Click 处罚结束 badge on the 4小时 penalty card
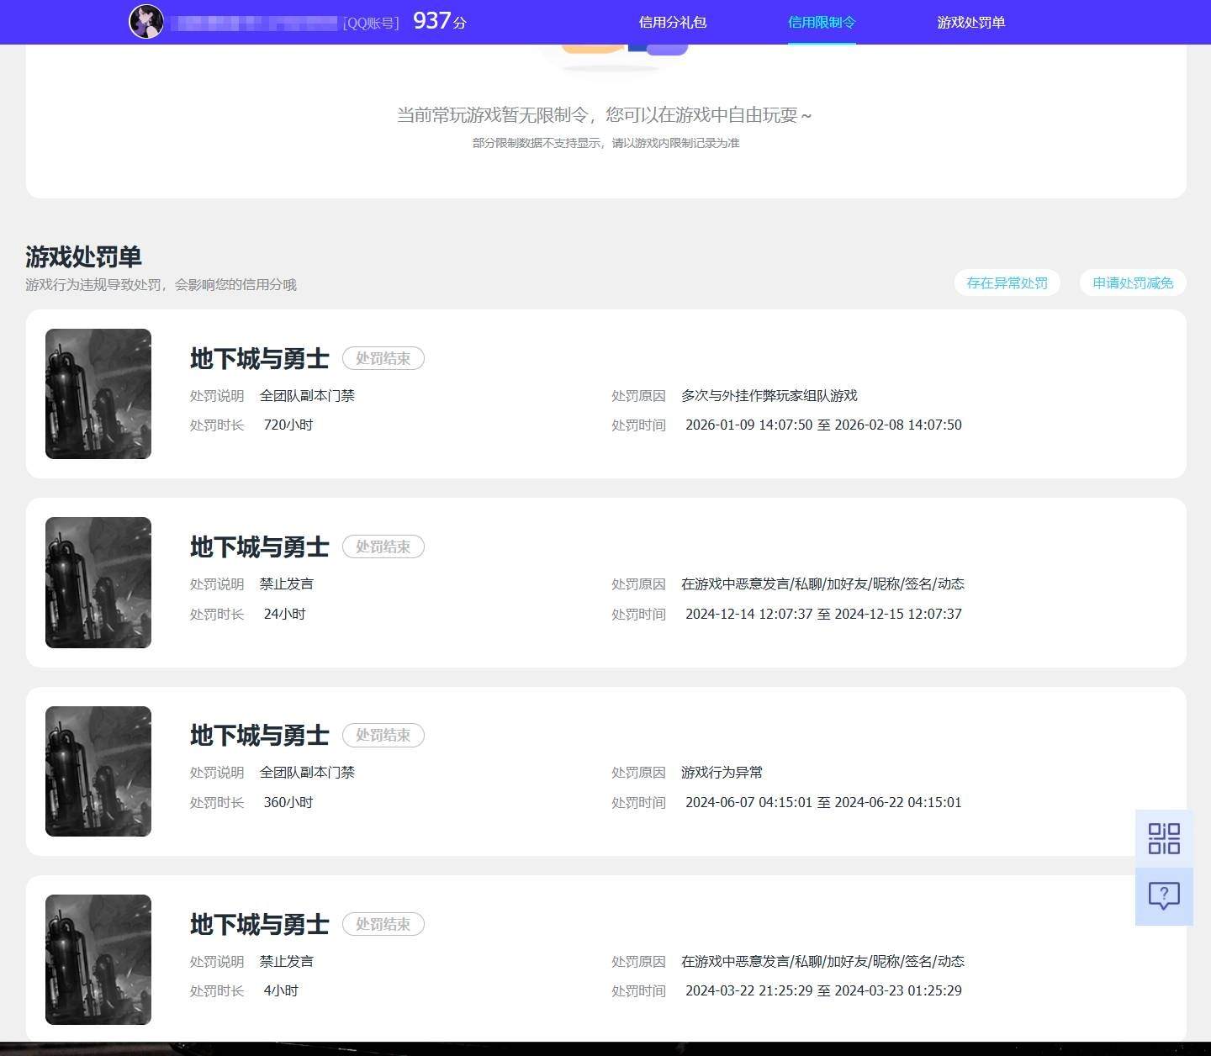 pyautogui.click(x=383, y=924)
